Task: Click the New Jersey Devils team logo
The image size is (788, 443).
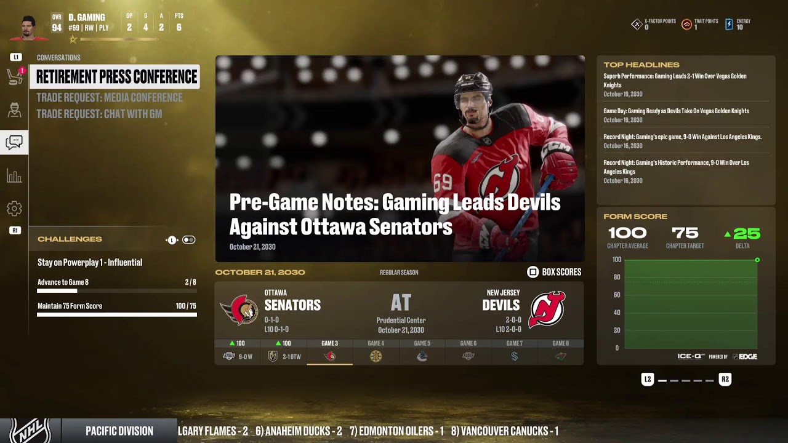Action: point(547,309)
